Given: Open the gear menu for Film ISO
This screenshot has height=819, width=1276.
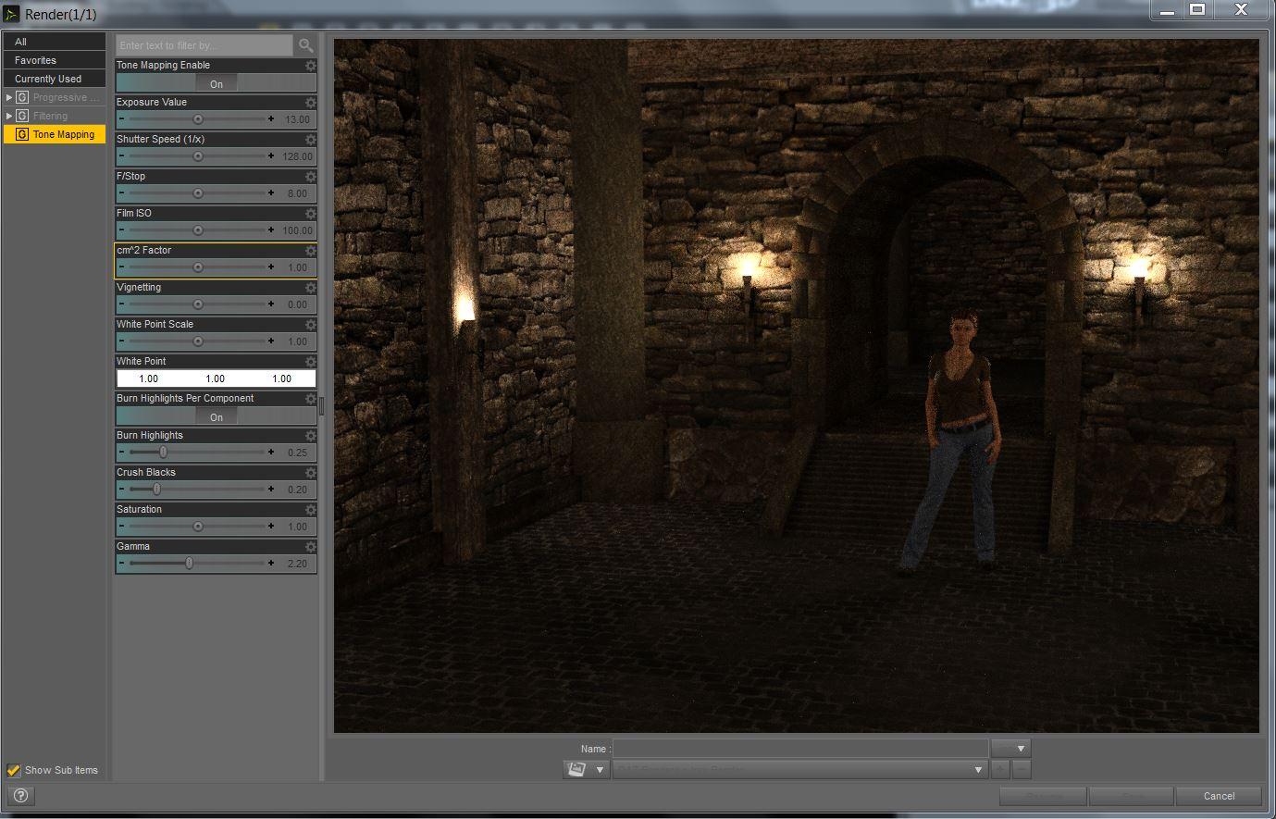Looking at the screenshot, I should click(x=311, y=214).
